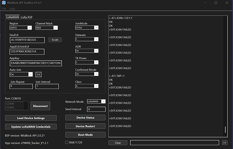Open the File menu
The width and height of the screenshot is (233, 149).
click(x=4, y=8)
